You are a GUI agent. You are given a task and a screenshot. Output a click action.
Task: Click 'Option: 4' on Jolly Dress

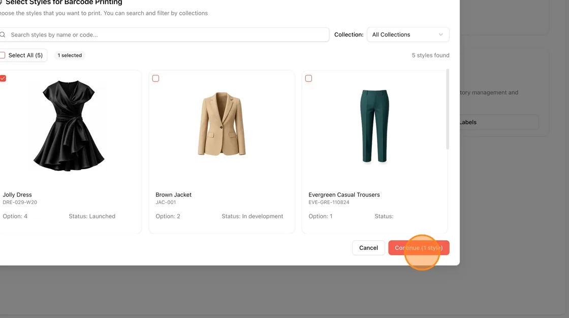click(15, 216)
